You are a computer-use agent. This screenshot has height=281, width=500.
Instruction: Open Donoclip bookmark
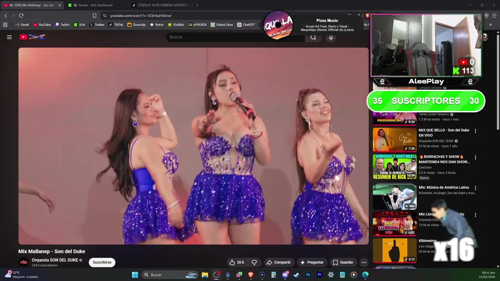click(x=136, y=25)
